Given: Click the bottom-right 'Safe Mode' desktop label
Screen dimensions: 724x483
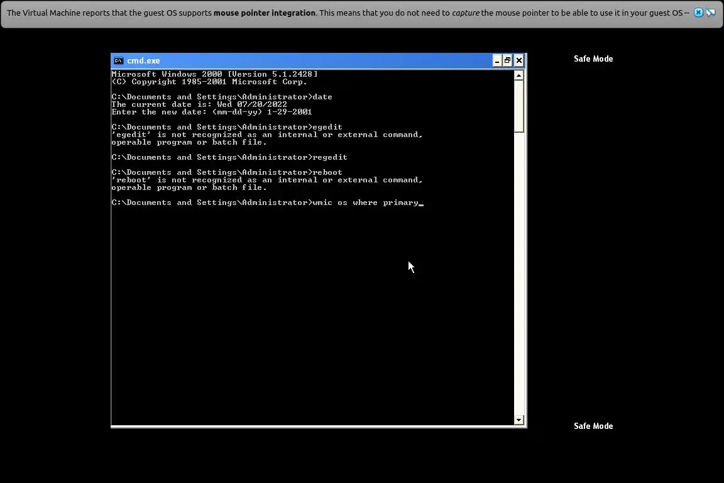Looking at the screenshot, I should (x=593, y=426).
